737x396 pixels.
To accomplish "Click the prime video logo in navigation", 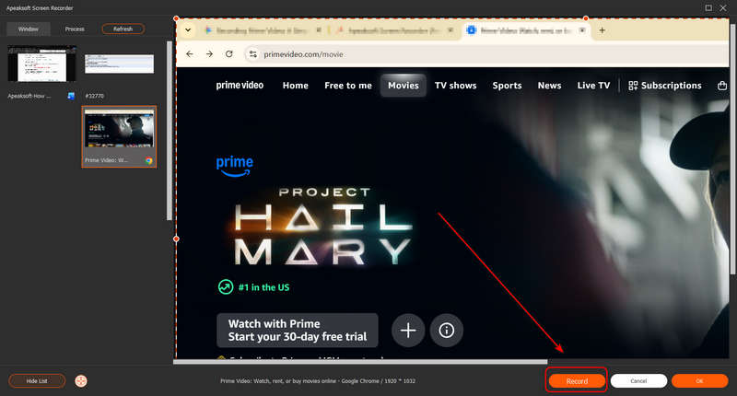I will tap(240, 85).
